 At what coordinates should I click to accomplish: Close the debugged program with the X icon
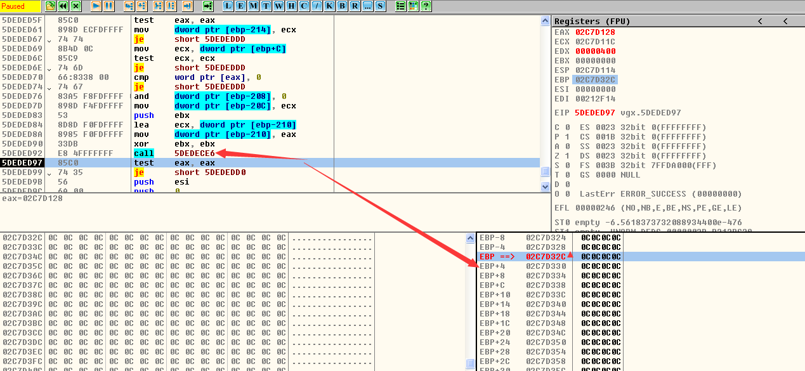(x=76, y=6)
